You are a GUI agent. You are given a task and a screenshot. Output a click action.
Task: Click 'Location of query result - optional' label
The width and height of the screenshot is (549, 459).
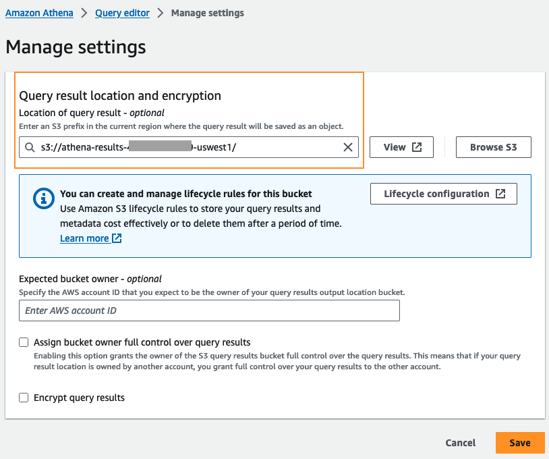click(91, 113)
